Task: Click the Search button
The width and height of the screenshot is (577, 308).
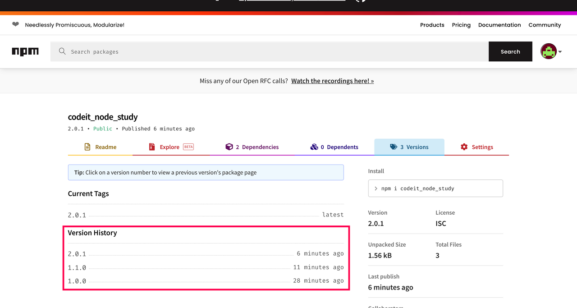Action: click(x=510, y=52)
